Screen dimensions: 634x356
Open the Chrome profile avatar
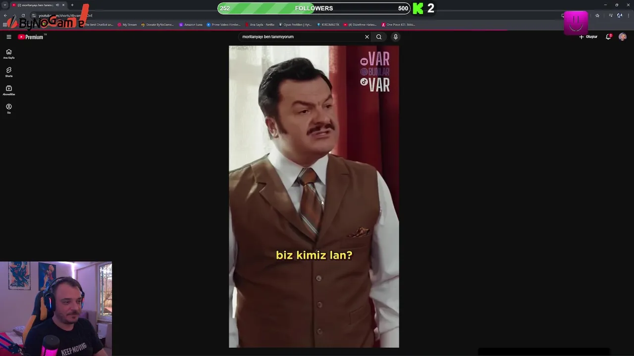click(x=619, y=15)
